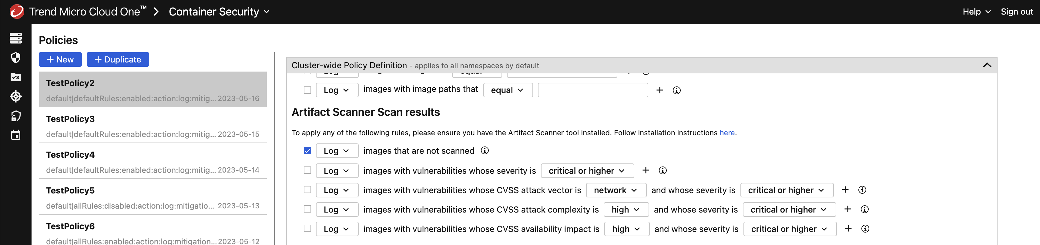Screen dimensions: 1040x245
Task: Open the Help menu
Action: [976, 12]
